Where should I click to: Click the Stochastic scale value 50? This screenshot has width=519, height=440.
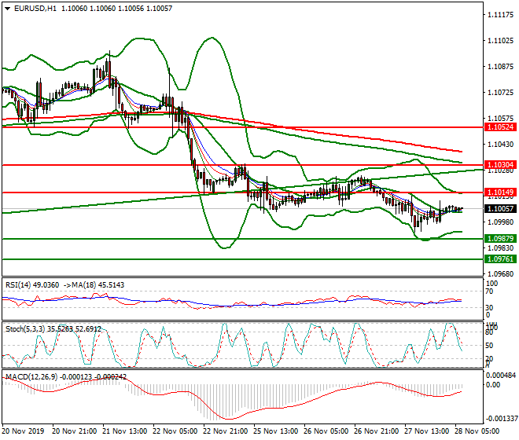(x=489, y=346)
